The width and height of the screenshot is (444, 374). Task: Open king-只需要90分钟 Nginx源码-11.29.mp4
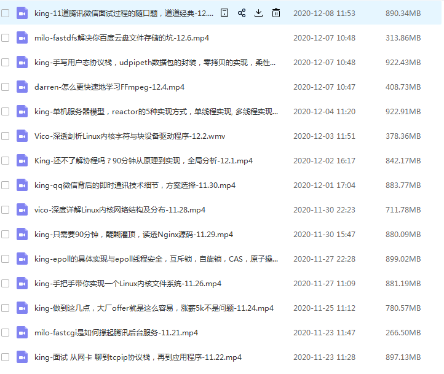point(133,235)
